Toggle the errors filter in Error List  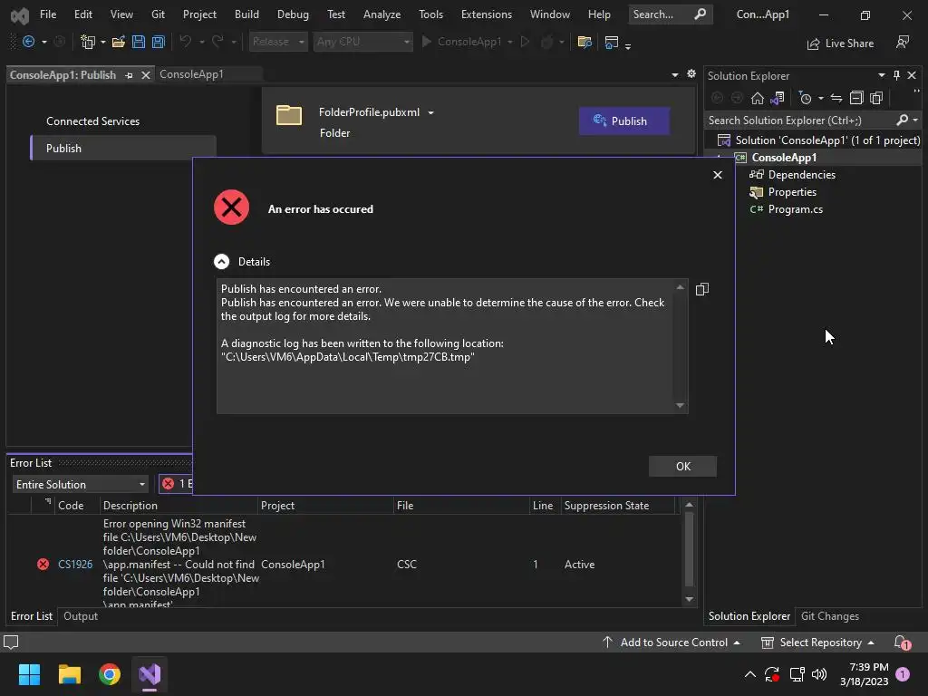point(177,484)
